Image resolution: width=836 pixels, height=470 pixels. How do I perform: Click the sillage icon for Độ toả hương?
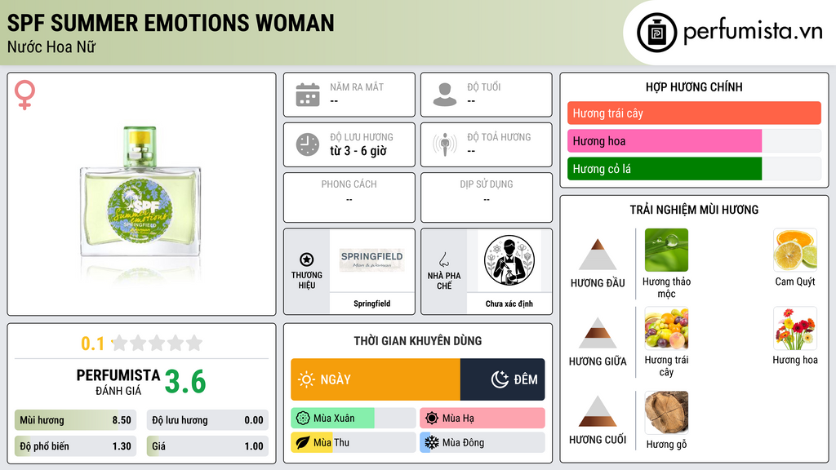(x=445, y=144)
